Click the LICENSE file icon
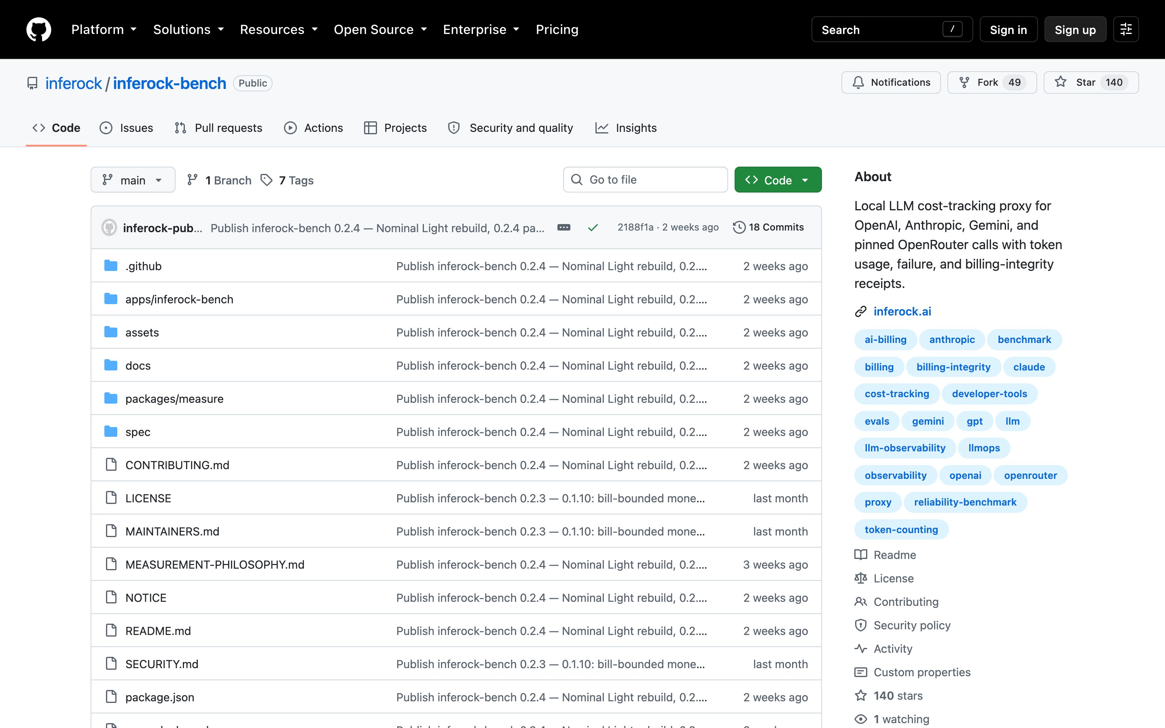Screen dimensions: 1165x728 click(x=111, y=498)
